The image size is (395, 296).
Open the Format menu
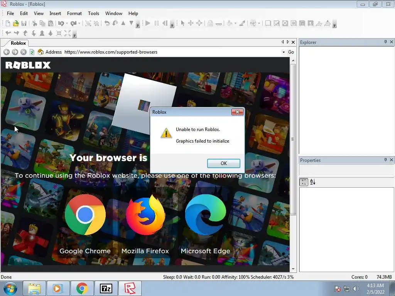74,13
